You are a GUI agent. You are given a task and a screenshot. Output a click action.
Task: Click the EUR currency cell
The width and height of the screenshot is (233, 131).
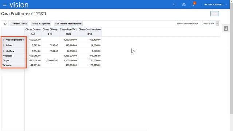[x=50, y=34]
